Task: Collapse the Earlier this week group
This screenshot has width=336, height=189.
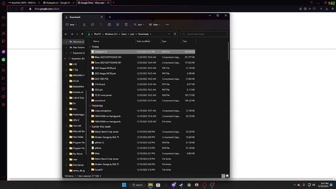Action: 90,127
